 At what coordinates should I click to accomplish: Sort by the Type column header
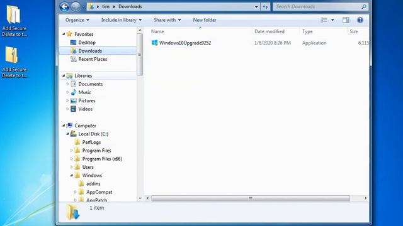click(307, 31)
